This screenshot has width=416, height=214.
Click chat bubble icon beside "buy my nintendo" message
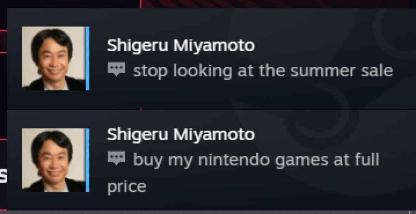tap(117, 158)
